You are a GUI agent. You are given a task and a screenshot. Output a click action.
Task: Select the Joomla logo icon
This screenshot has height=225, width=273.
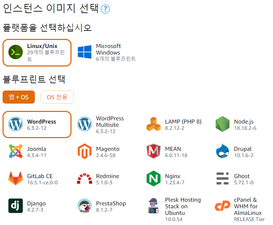[x=16, y=151]
